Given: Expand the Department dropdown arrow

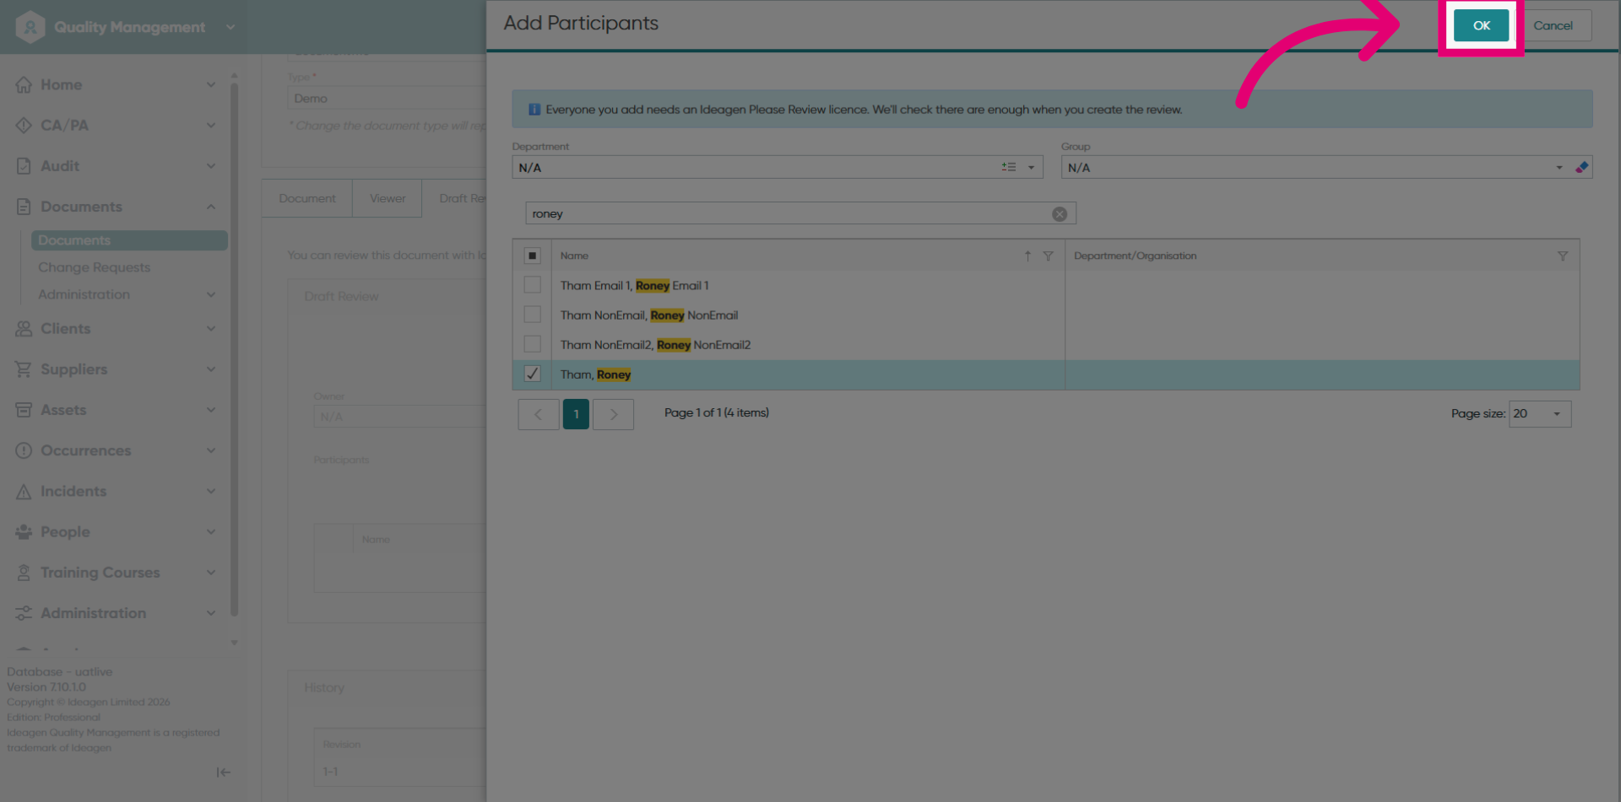Looking at the screenshot, I should pos(1031,167).
